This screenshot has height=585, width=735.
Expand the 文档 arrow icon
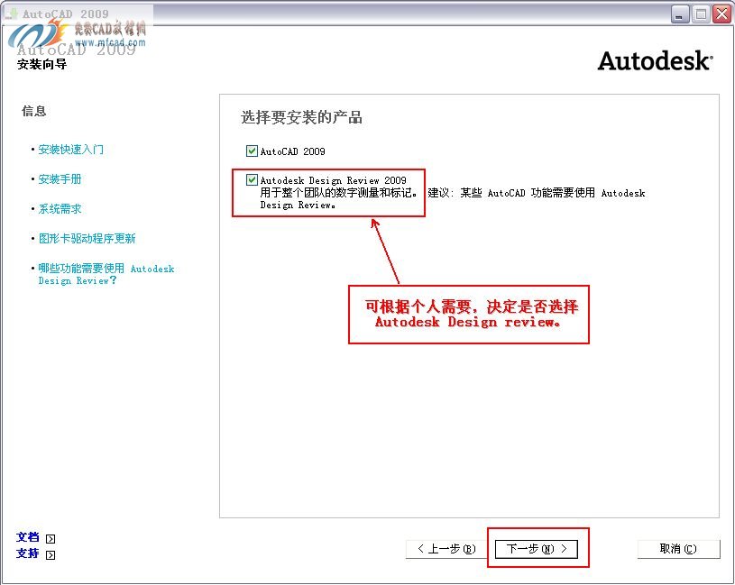click(x=51, y=539)
